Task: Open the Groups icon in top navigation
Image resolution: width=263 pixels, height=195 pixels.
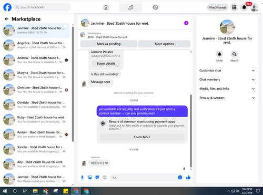Action: [155, 7]
